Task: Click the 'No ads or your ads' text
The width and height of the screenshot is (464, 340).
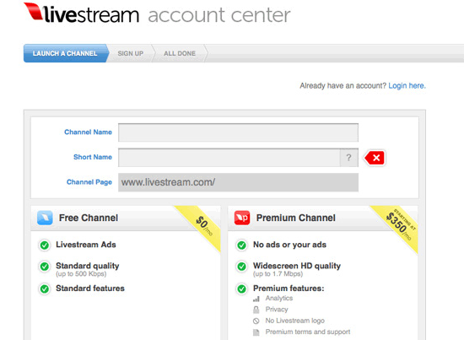Action: click(289, 245)
